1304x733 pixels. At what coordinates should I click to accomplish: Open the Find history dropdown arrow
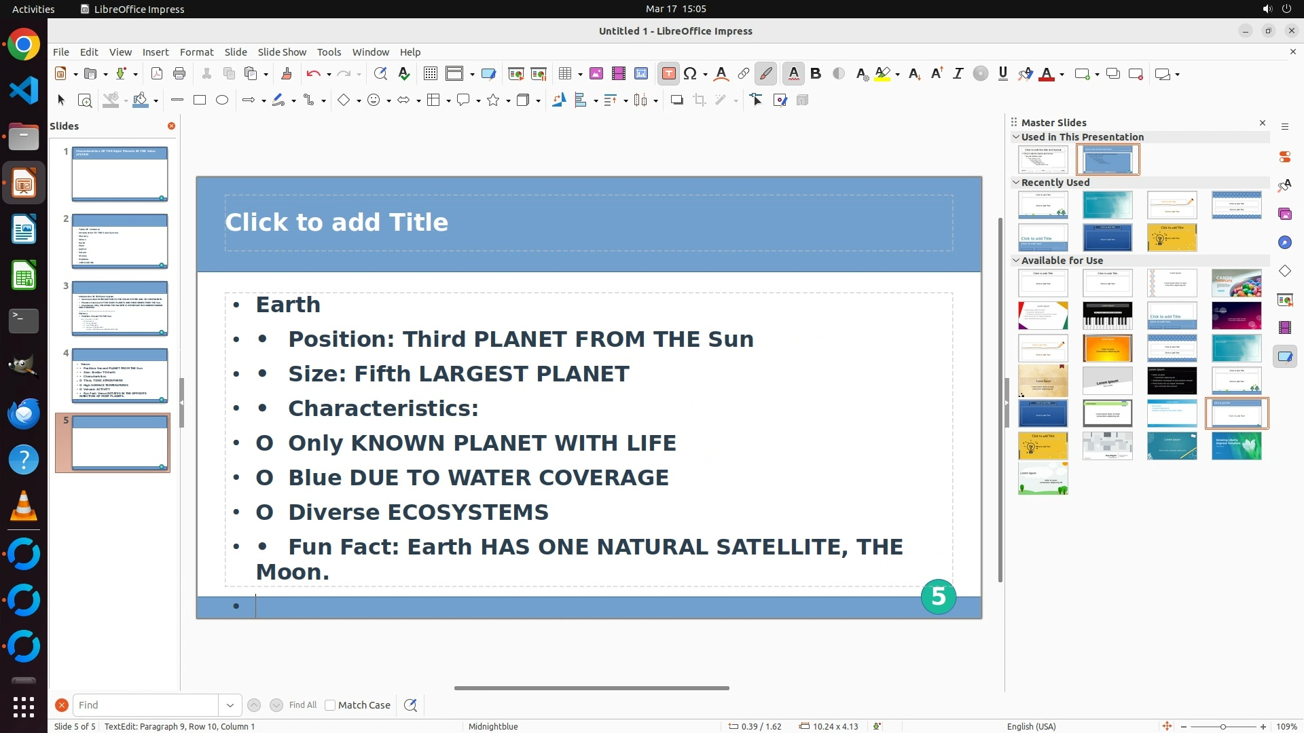230,705
